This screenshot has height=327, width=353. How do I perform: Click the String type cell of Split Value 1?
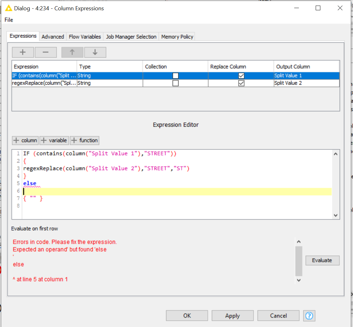[110, 76]
